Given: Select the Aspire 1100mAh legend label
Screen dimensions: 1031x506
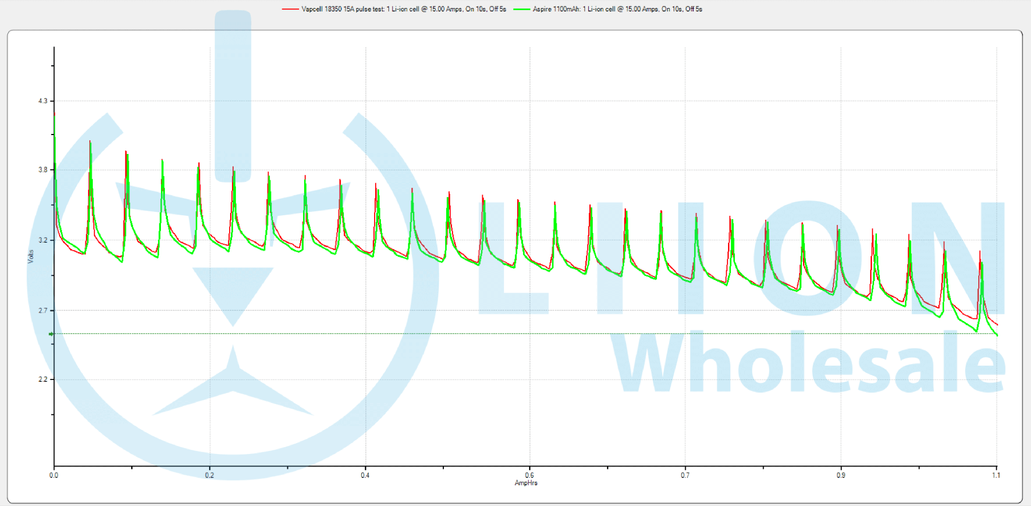Looking at the screenshot, I should 617,9.
